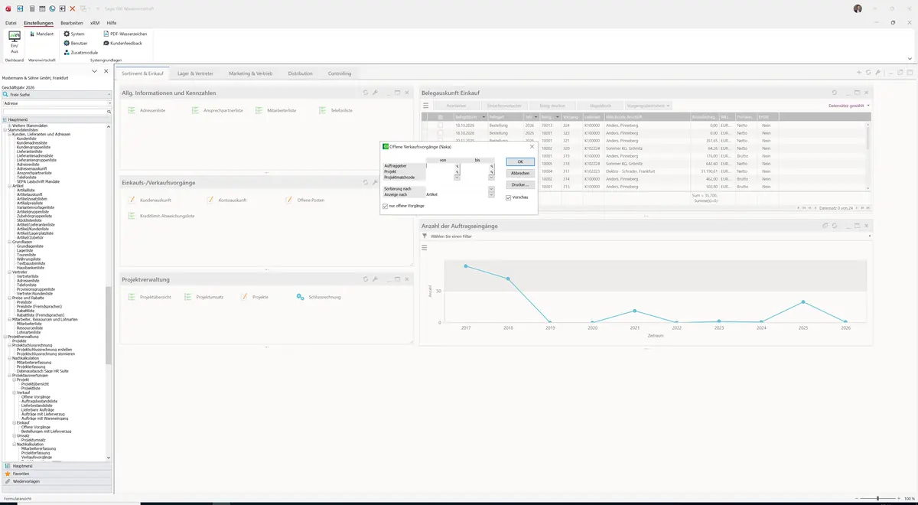Switch to the Controlling tab
The width and height of the screenshot is (918, 505).
tap(340, 73)
